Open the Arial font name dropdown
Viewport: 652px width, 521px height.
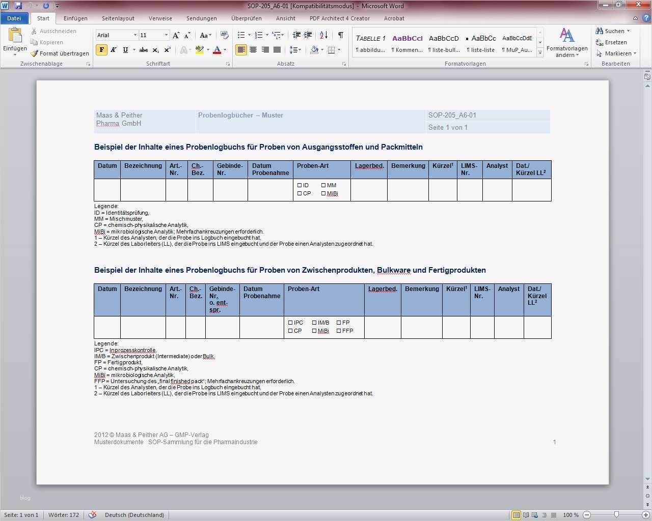tap(135, 35)
